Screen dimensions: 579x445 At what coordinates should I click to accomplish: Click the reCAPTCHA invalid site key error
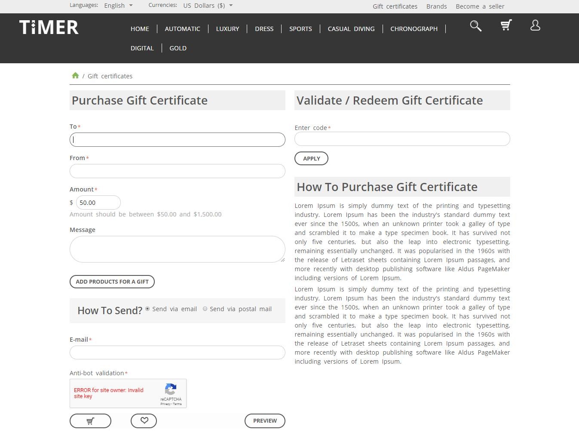[x=109, y=393]
